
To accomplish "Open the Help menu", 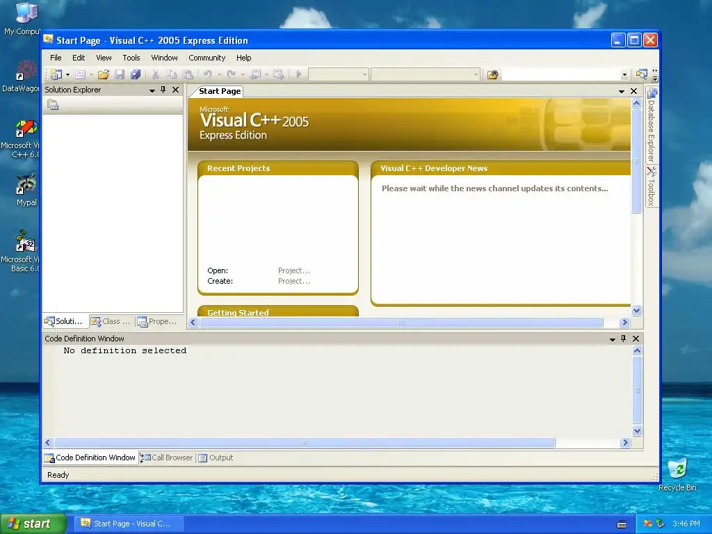I will [244, 58].
